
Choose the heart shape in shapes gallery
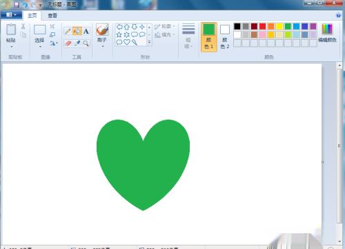(127, 42)
